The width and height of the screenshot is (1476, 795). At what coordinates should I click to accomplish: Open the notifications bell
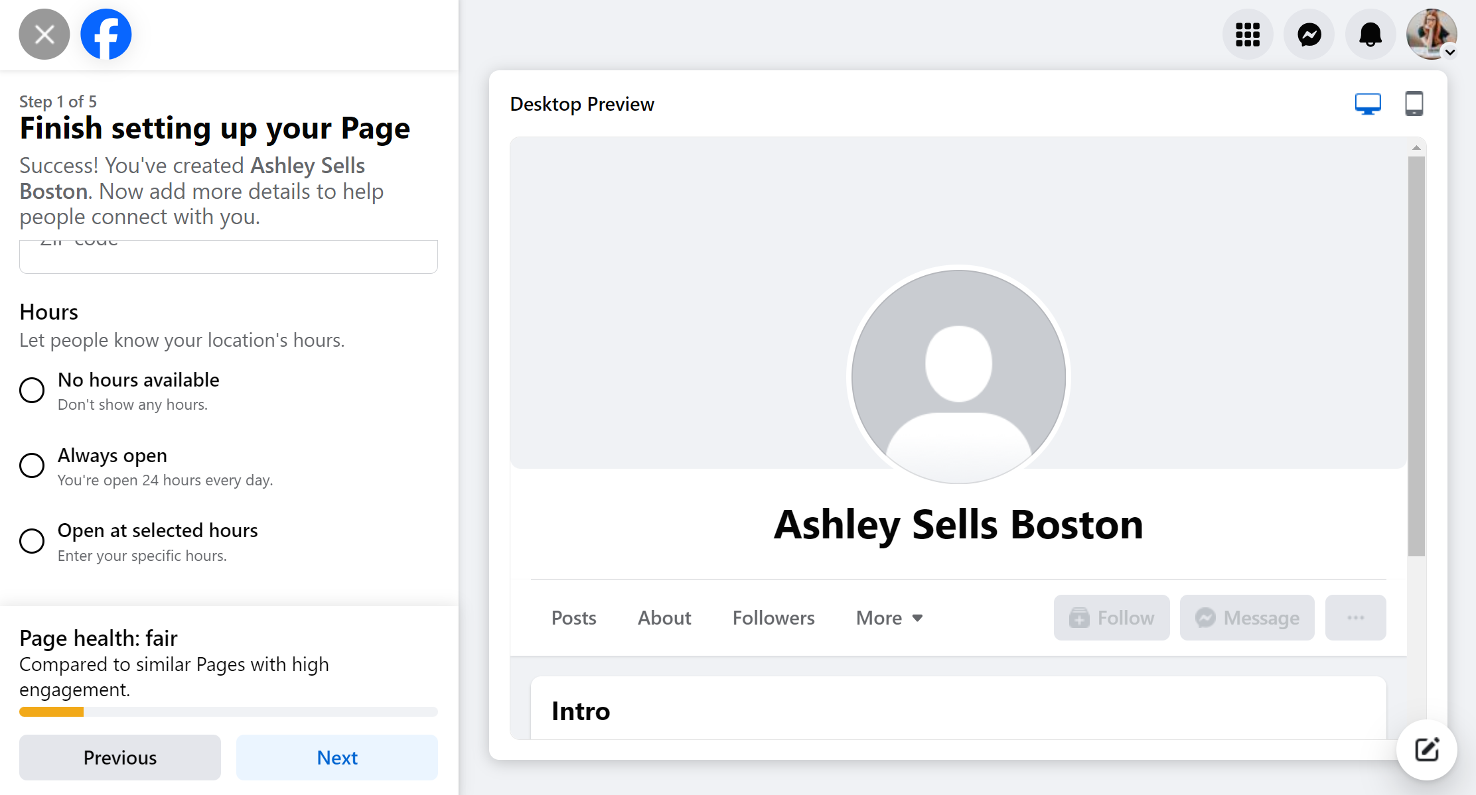(1370, 34)
